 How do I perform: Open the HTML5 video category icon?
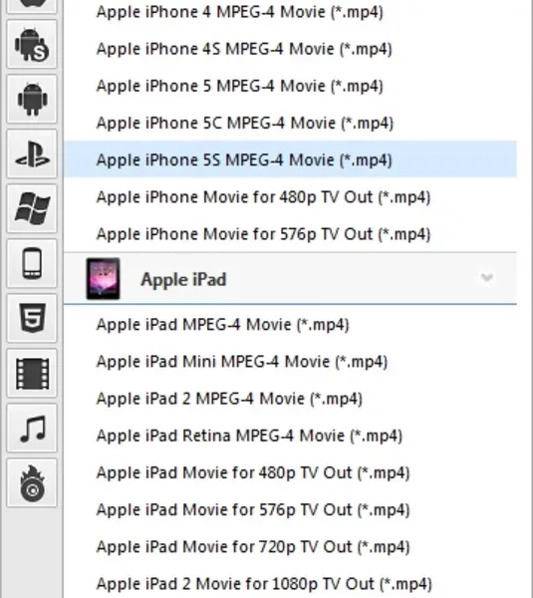[32, 319]
